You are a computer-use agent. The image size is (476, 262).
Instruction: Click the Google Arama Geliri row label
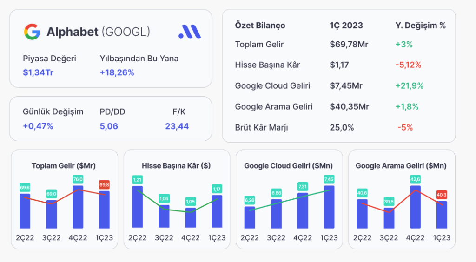pyautogui.click(x=274, y=107)
